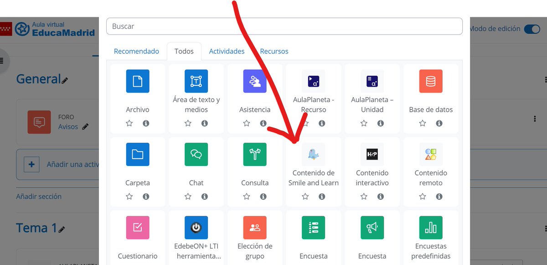Screen dimensions: 547x265
Task: Open the Avisos forum link
Action: point(68,127)
